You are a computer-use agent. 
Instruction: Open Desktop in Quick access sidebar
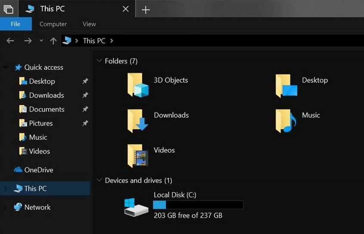[37, 81]
